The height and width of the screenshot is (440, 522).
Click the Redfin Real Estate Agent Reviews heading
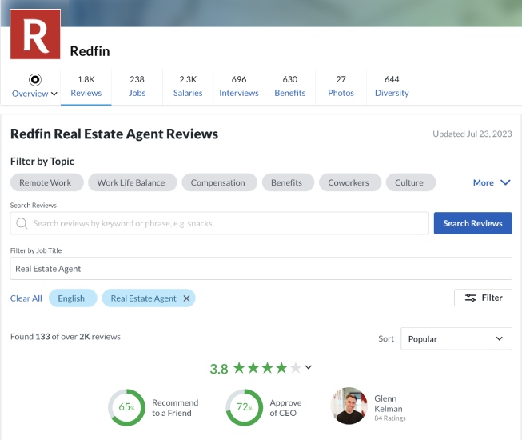(x=114, y=134)
